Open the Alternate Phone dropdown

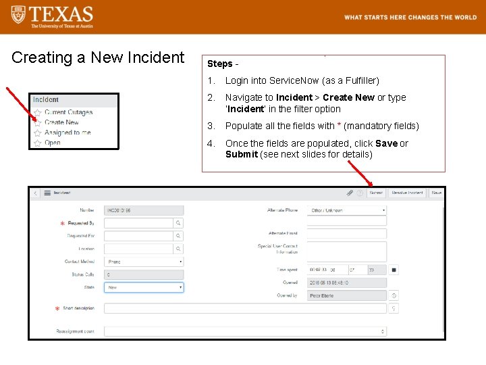pos(346,210)
